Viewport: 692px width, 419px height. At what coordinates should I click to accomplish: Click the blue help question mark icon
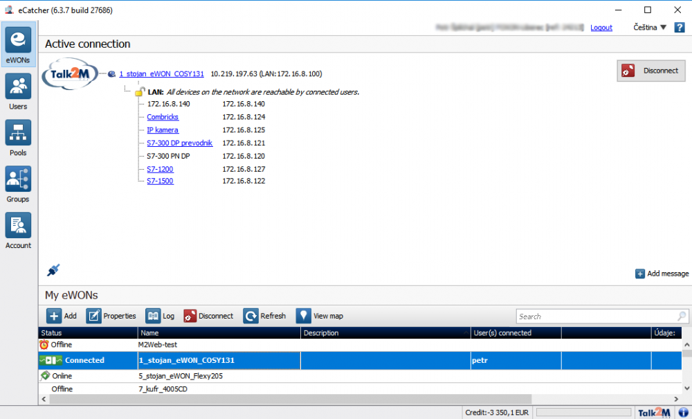click(x=680, y=28)
